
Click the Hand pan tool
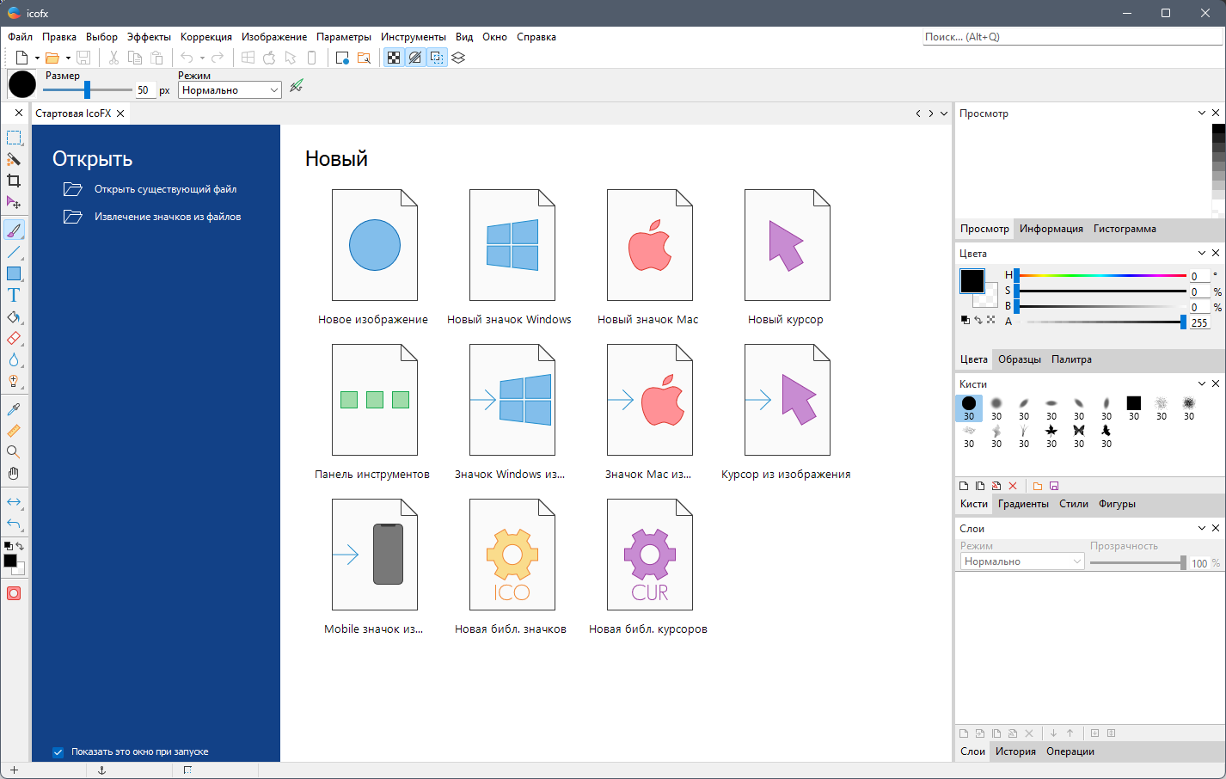pos(14,473)
